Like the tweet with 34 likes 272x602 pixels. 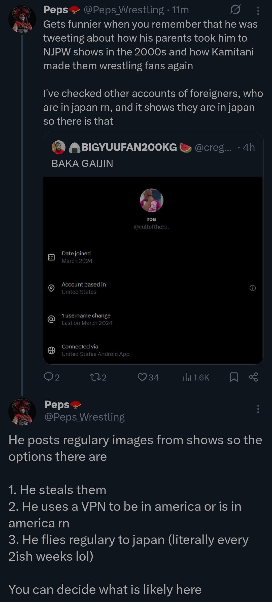coord(142,377)
